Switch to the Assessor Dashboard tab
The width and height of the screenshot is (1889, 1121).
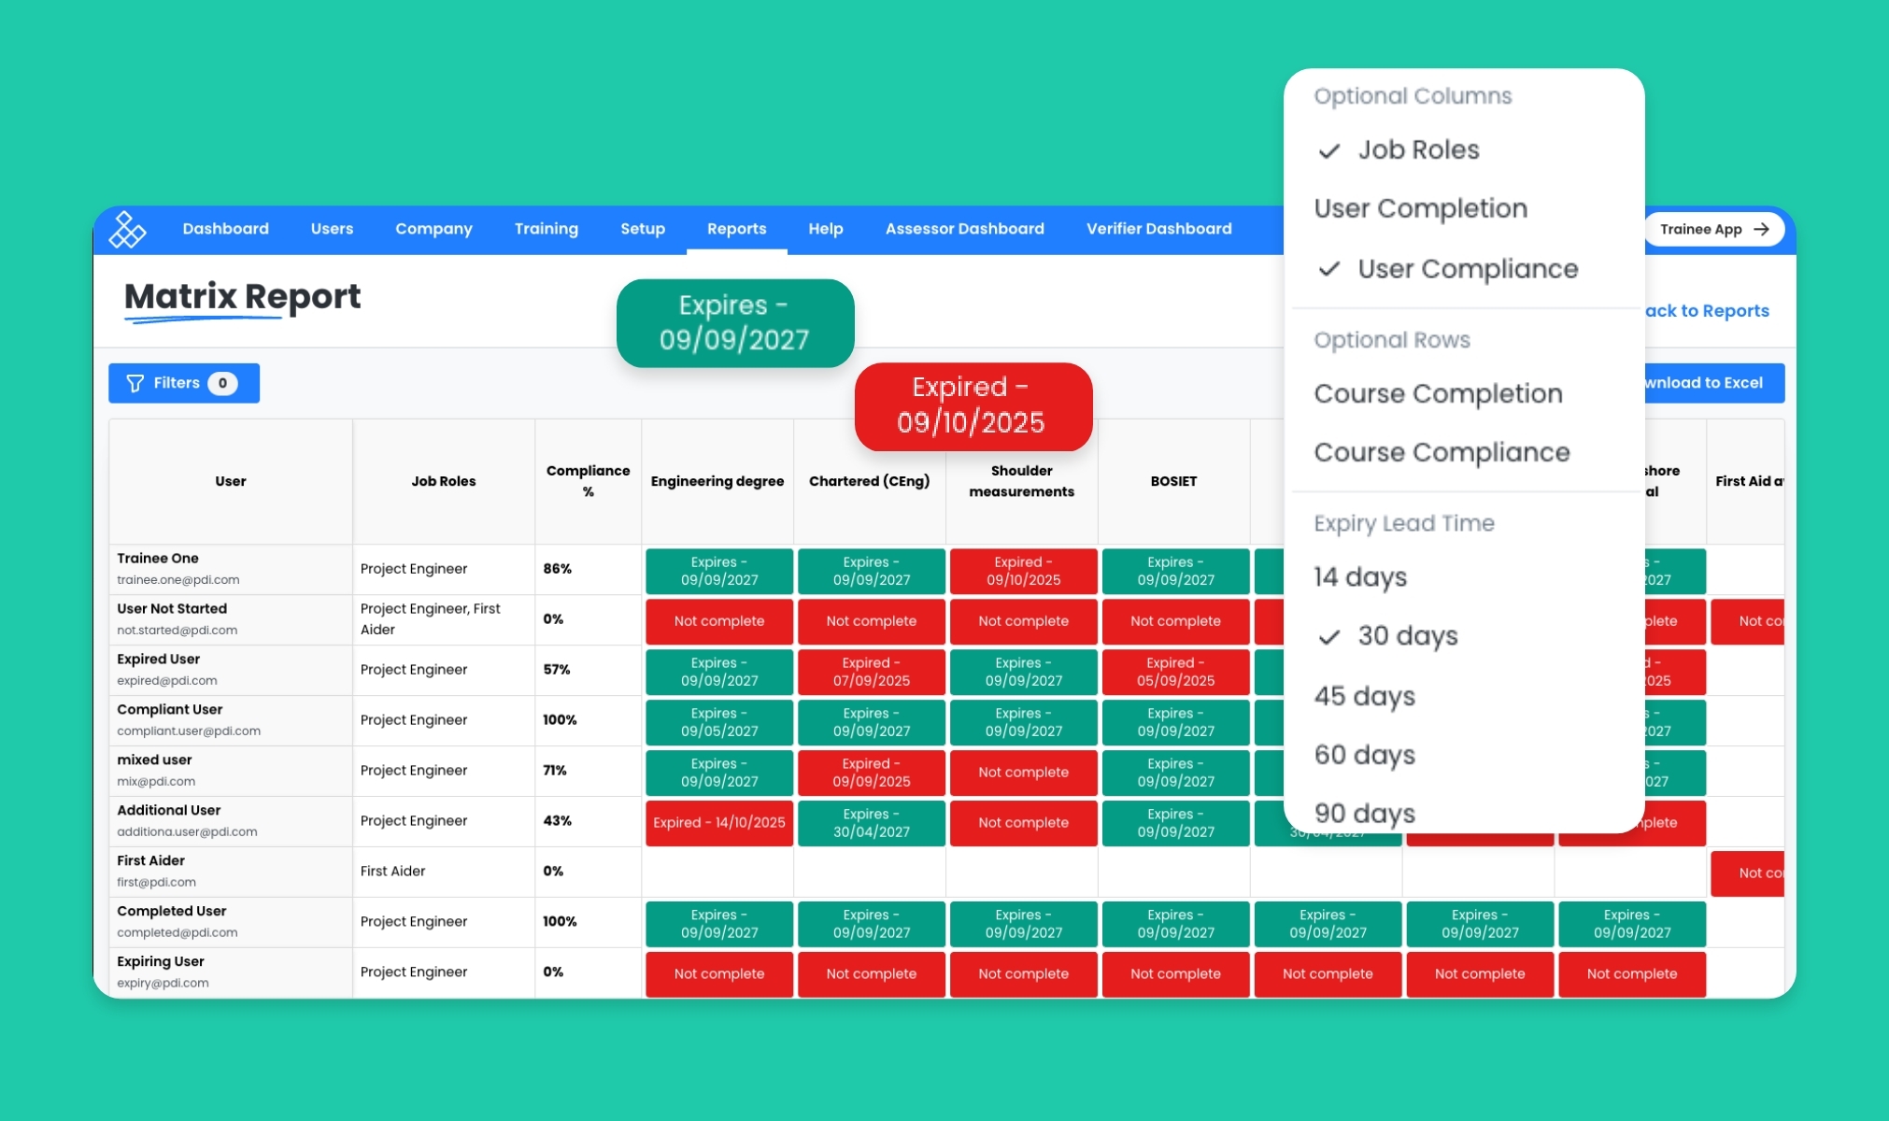click(964, 229)
